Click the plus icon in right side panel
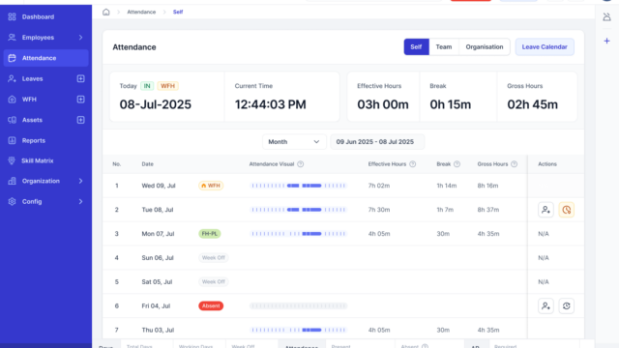Image resolution: width=619 pixels, height=348 pixels. tap(606, 41)
